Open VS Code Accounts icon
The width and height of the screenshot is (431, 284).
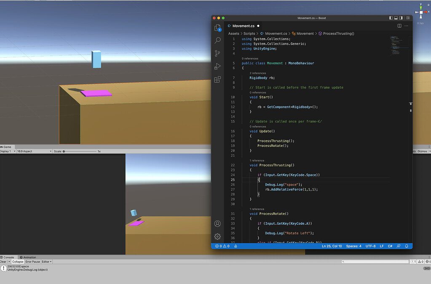click(x=217, y=223)
